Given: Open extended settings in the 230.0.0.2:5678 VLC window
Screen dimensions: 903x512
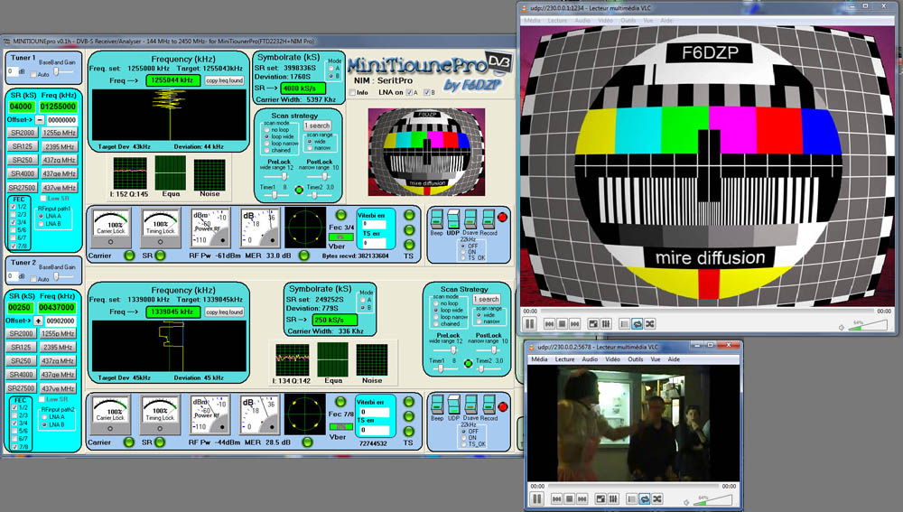Looking at the screenshot, I should [x=613, y=498].
